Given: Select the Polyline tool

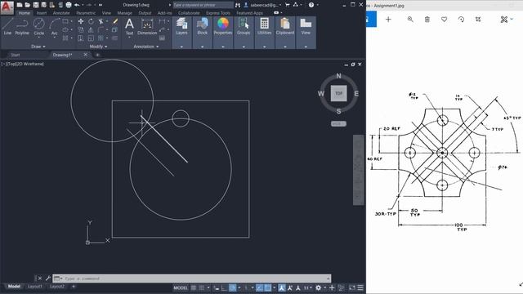Looking at the screenshot, I should pos(22,27).
